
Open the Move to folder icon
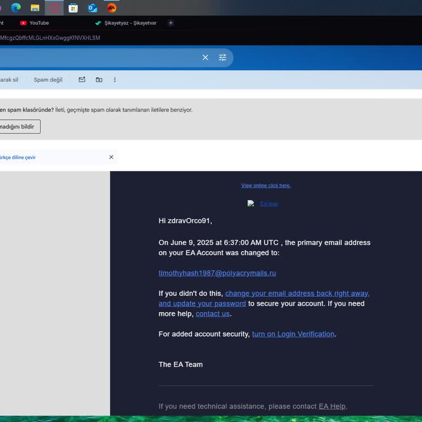pos(99,80)
